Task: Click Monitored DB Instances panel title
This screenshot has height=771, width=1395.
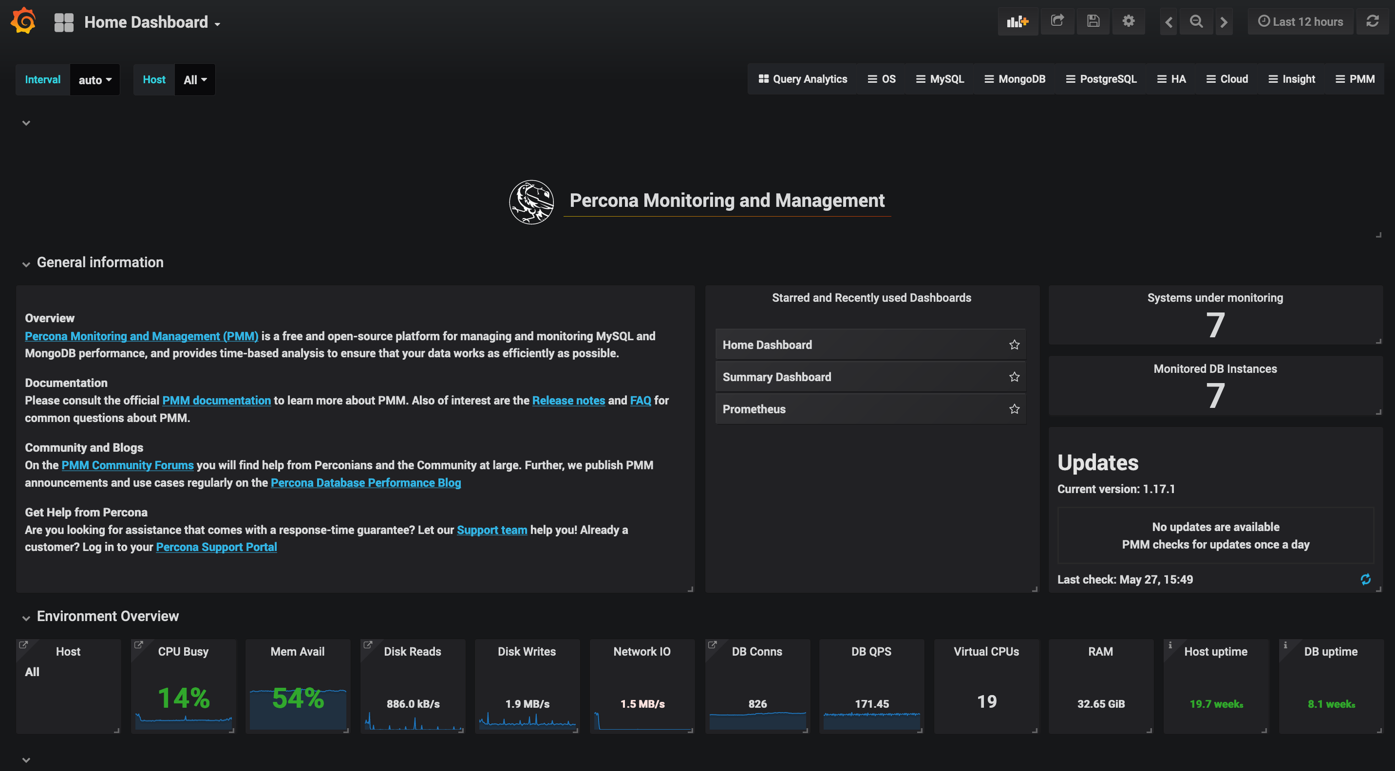Action: pos(1215,368)
